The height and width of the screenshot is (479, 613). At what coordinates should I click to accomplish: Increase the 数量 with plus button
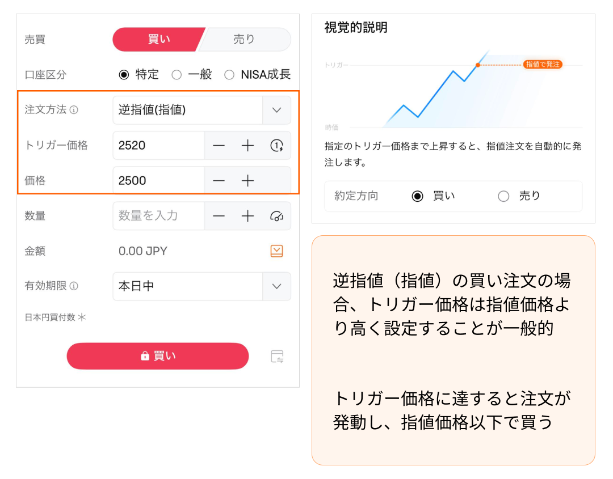[247, 216]
